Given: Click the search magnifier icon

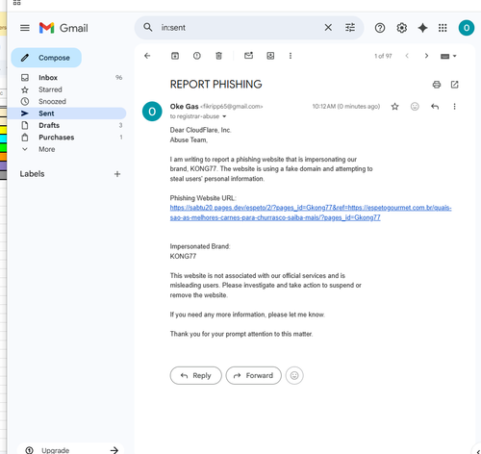Looking at the screenshot, I should point(148,27).
